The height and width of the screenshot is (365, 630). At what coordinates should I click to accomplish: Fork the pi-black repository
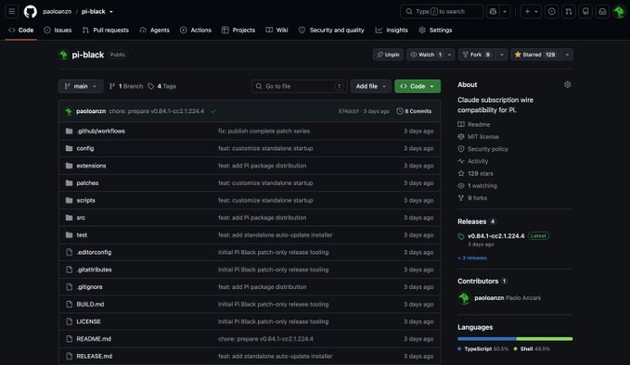(477, 55)
